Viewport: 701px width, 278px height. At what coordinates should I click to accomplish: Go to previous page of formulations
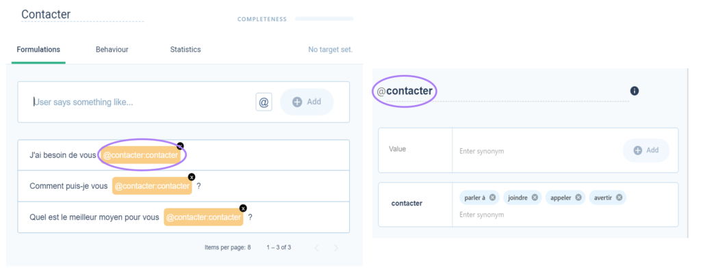click(316, 248)
